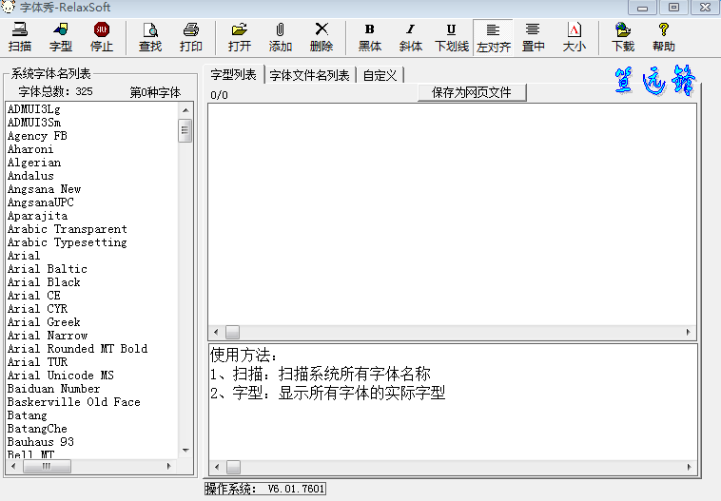
Task: Click the font list scroll-up arrow
Action: [x=185, y=110]
